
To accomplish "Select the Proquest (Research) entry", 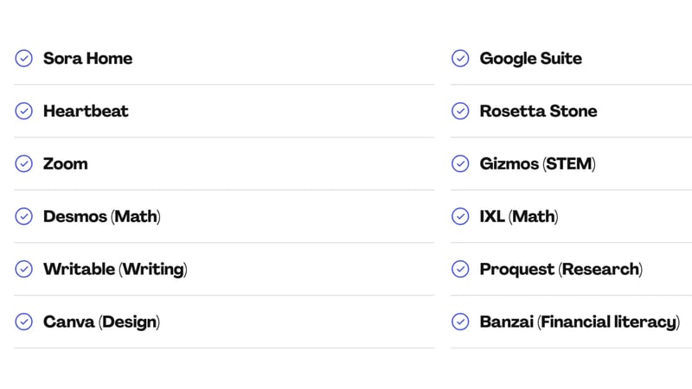I will (561, 270).
